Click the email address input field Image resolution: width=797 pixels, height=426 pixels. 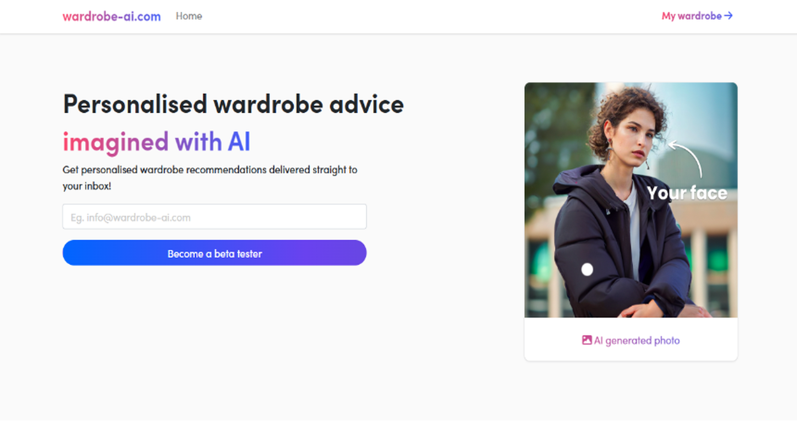tap(214, 217)
